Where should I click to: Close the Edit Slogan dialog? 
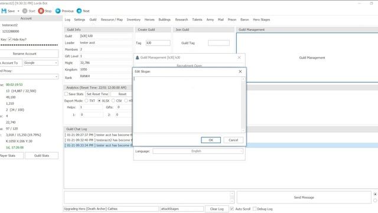pyautogui.click(x=240, y=72)
